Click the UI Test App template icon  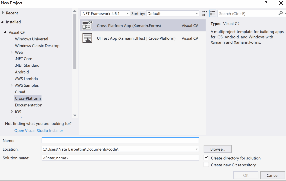tap(87, 38)
